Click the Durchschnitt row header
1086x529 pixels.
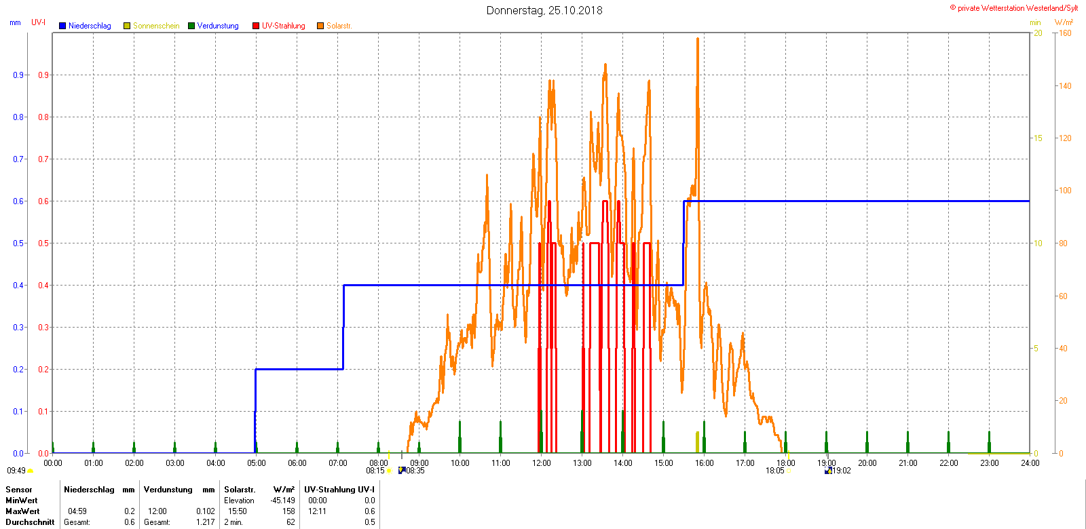tap(30, 522)
